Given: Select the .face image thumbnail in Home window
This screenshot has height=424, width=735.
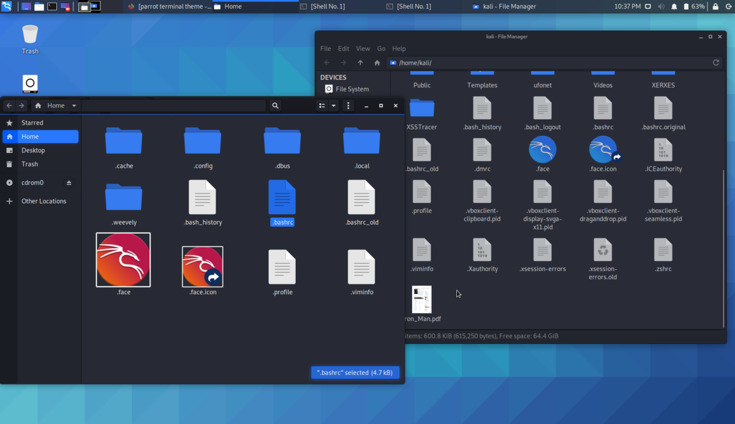Looking at the screenshot, I should point(123,260).
